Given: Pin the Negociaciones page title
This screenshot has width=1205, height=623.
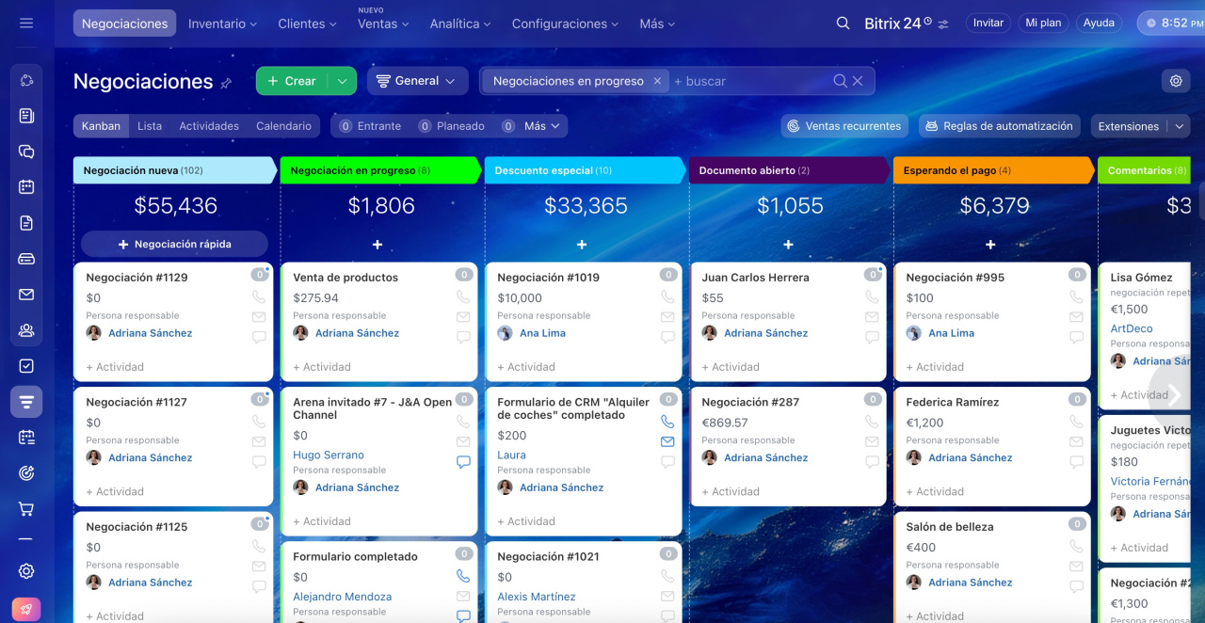Looking at the screenshot, I should (x=226, y=83).
